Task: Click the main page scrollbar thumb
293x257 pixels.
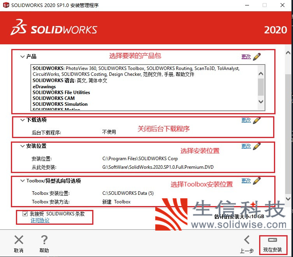Action: pos(288,134)
